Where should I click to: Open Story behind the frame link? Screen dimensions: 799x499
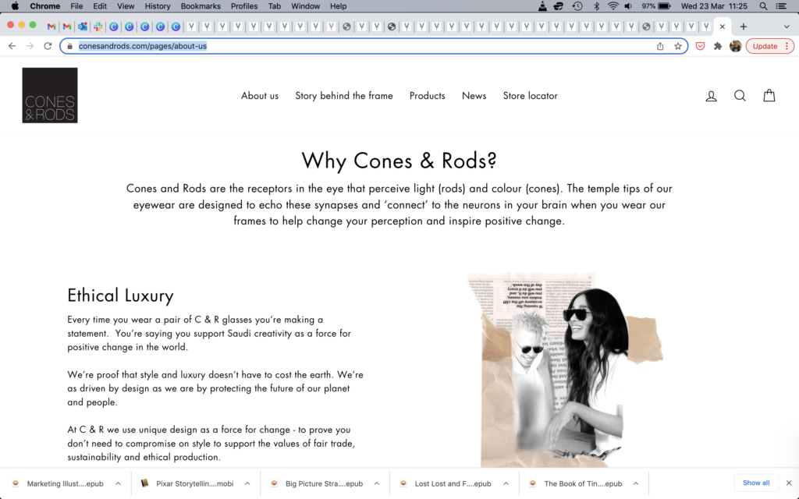[344, 96]
